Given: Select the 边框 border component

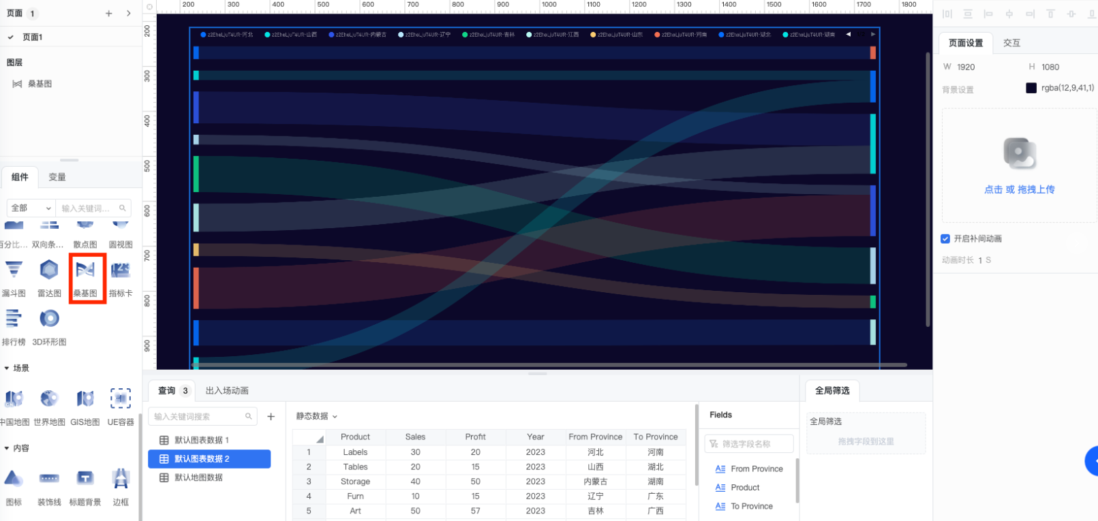Looking at the screenshot, I should (x=121, y=487).
